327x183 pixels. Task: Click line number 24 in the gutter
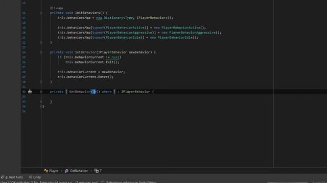click(x=24, y=52)
